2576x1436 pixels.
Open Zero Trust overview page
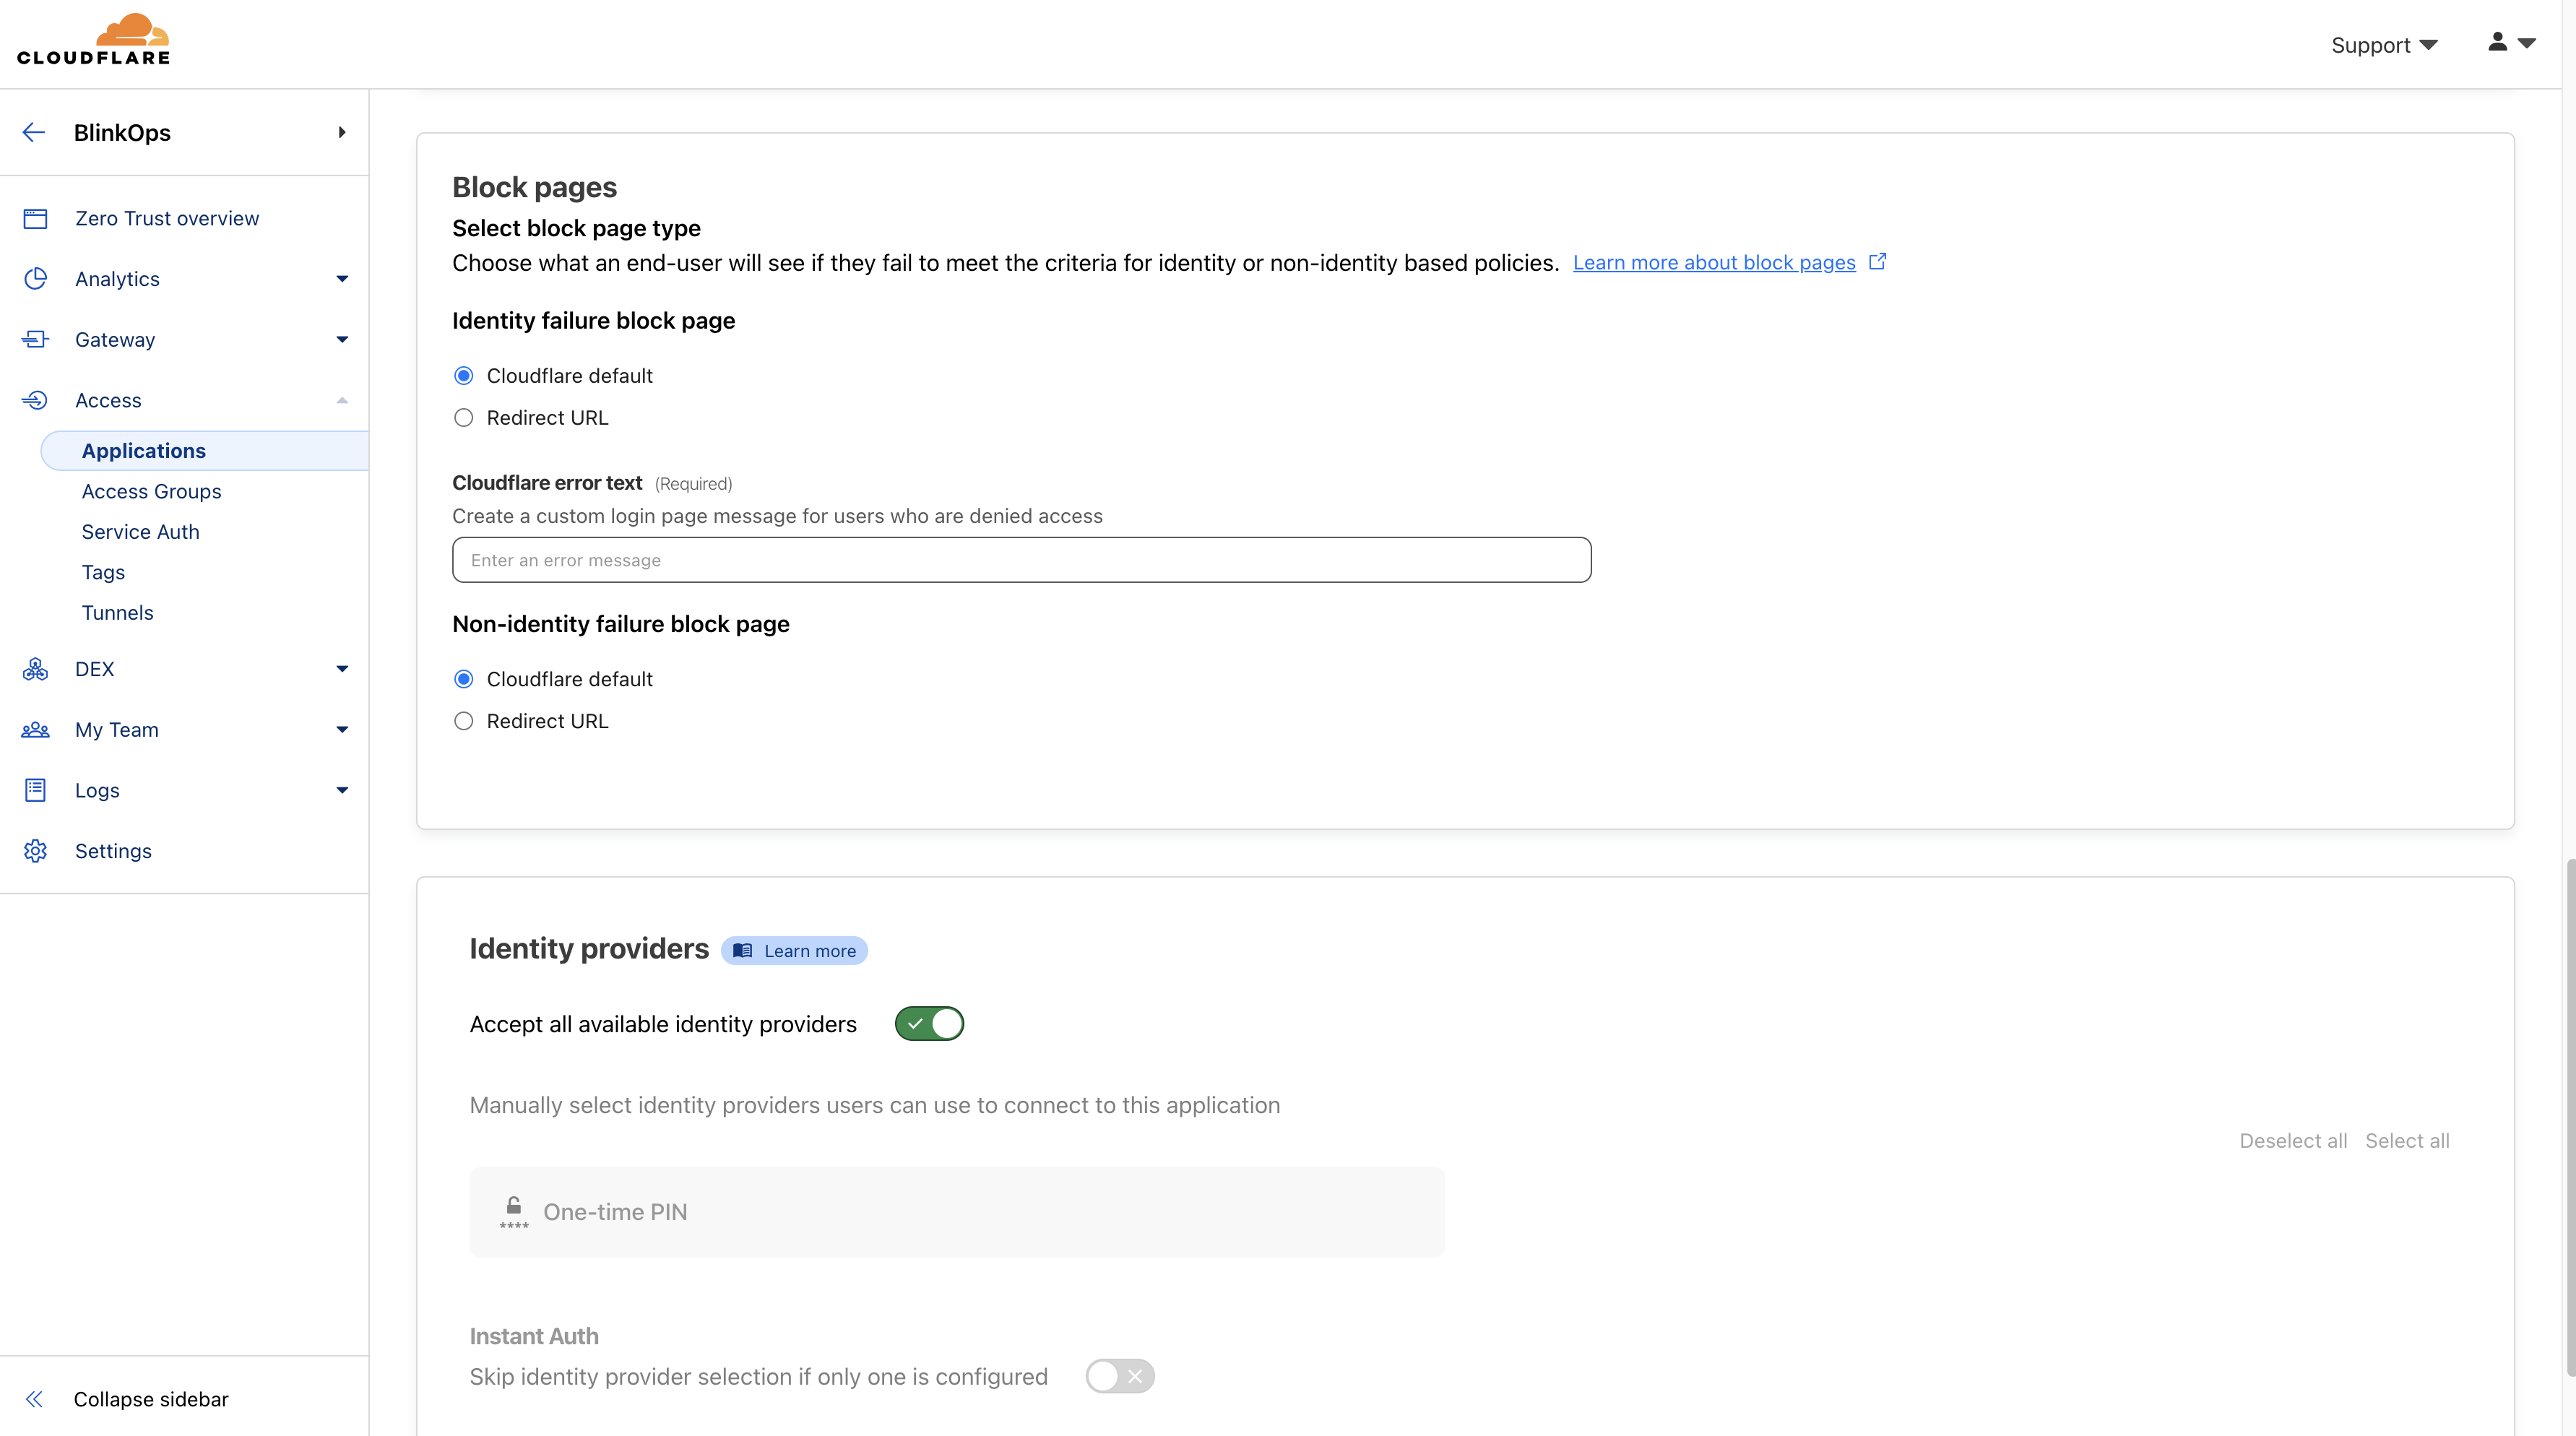tap(167, 218)
